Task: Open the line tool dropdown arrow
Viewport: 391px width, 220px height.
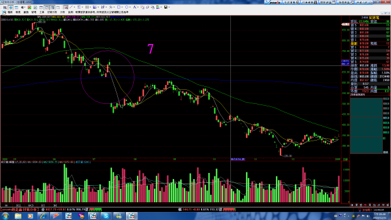Action: tap(75, 7)
